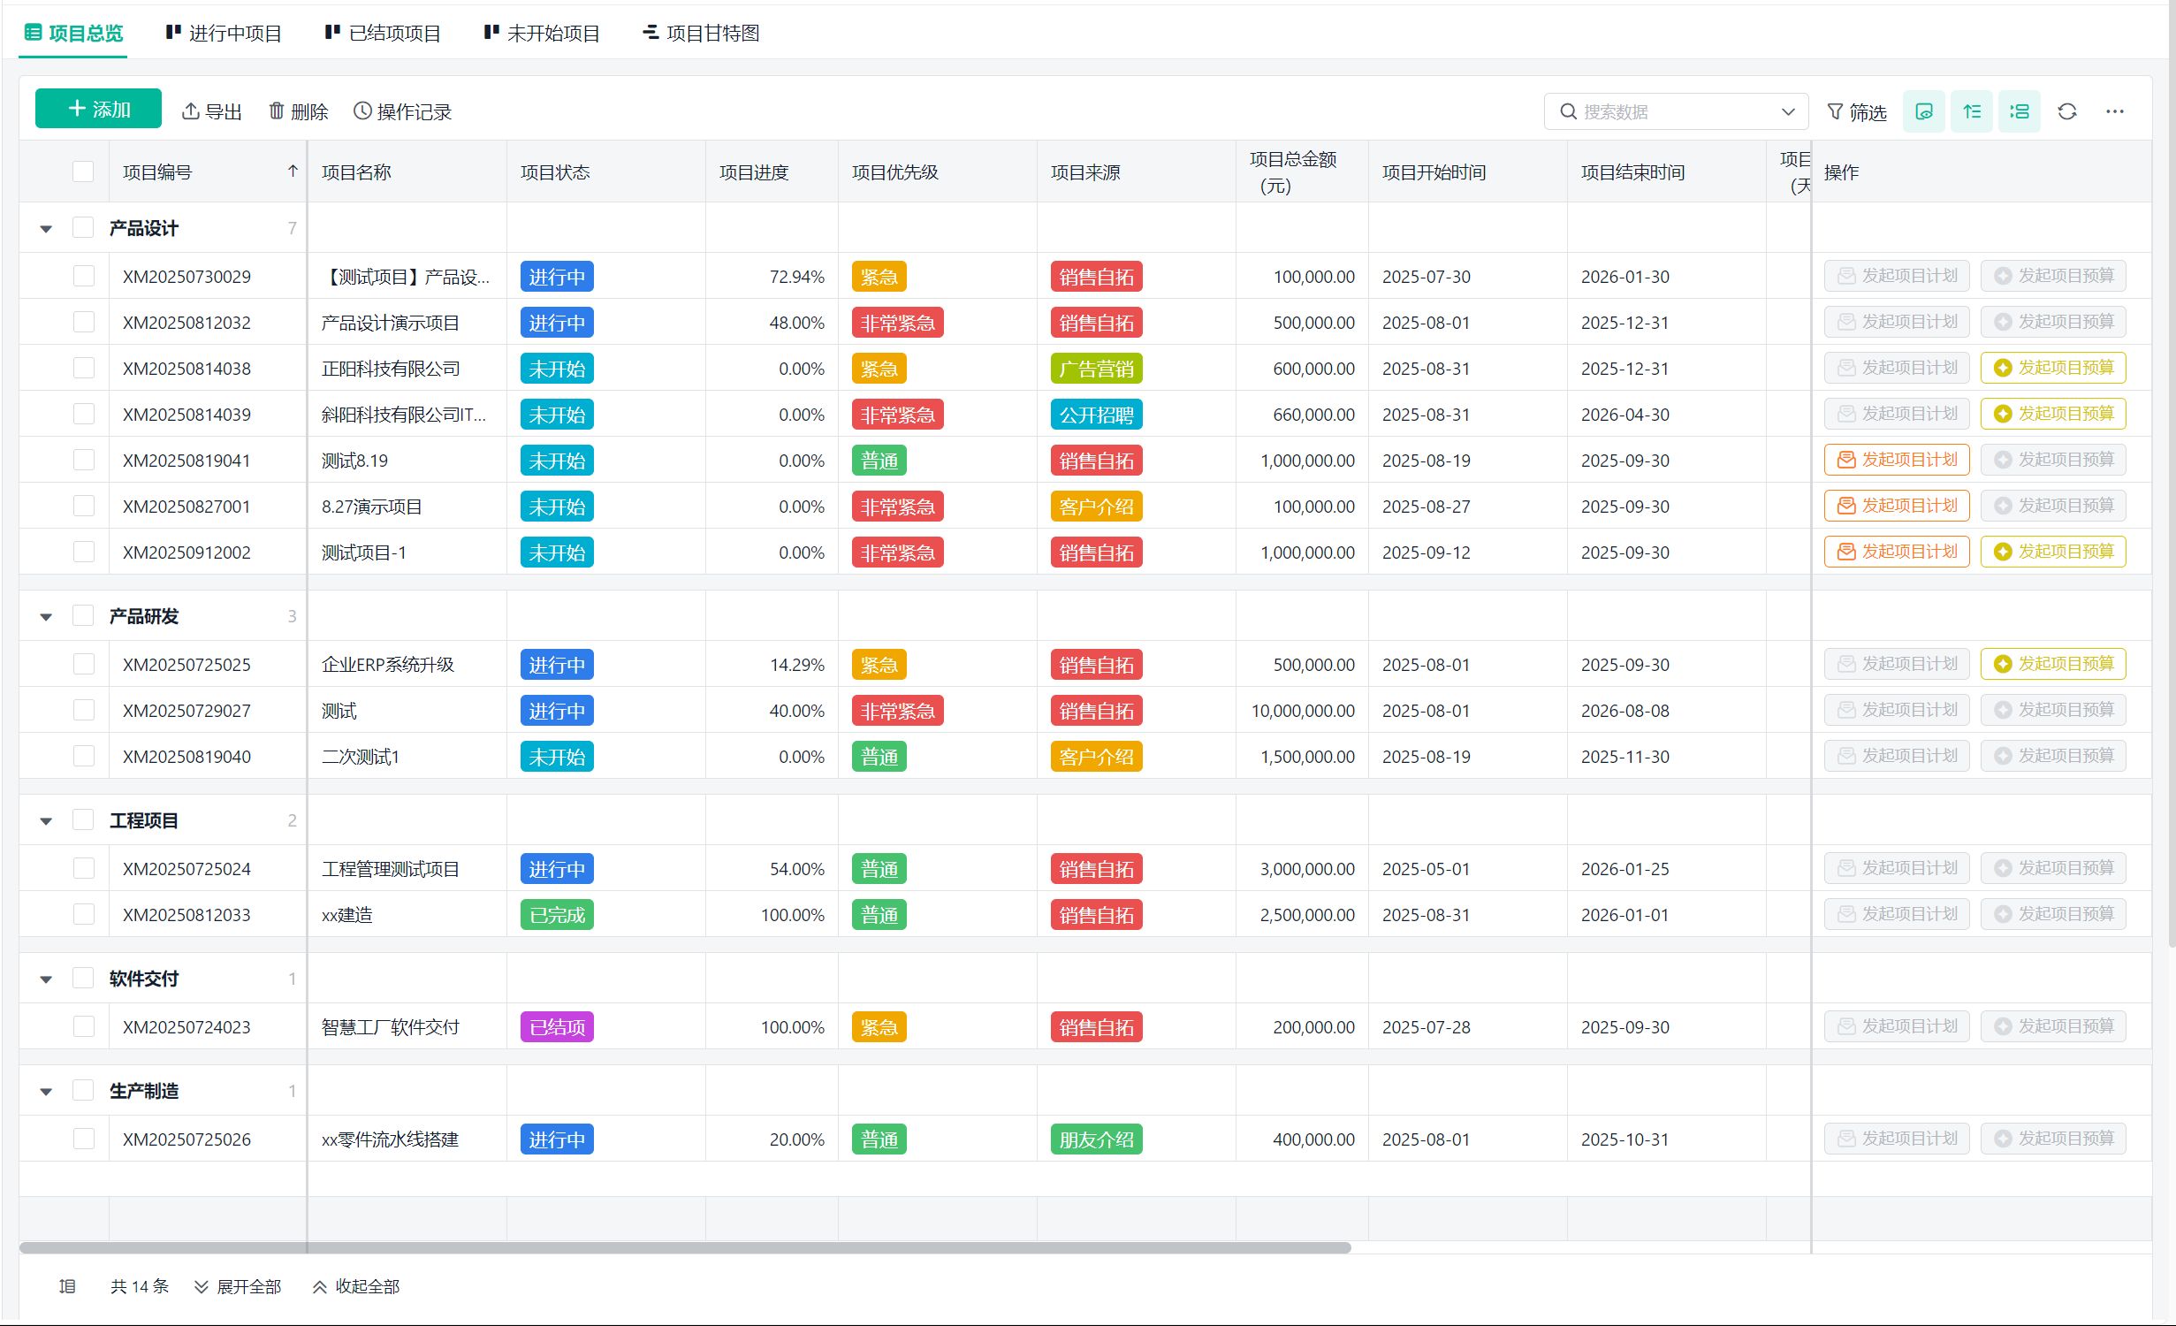This screenshot has width=2176, height=1326.
Task: Click the 删除 trash icon
Action: (277, 111)
